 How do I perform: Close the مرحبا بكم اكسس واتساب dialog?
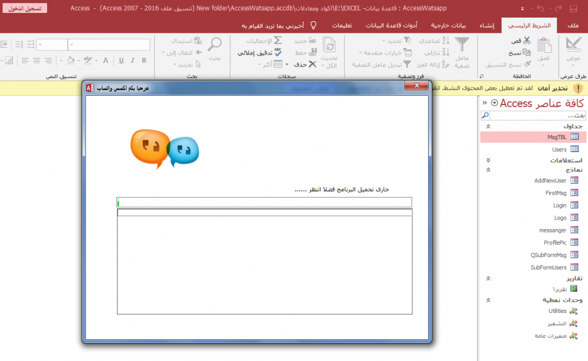coord(416,86)
